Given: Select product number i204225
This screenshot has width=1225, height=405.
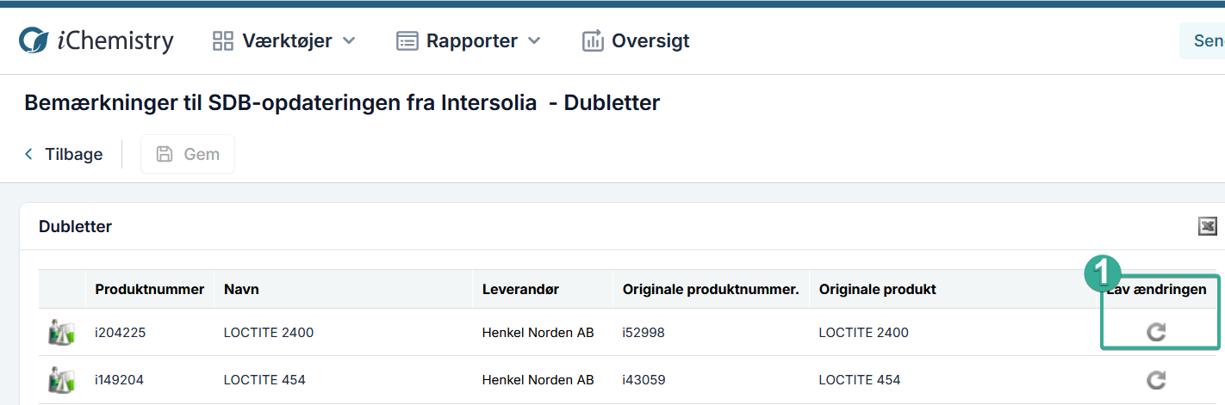Looking at the screenshot, I should point(121,333).
